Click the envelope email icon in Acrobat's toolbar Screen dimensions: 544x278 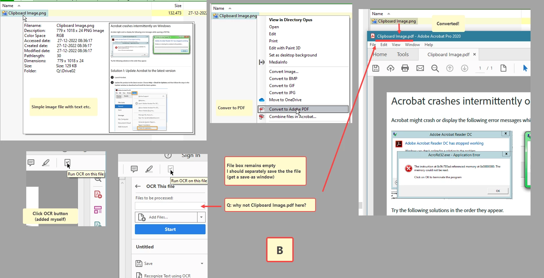(420, 68)
